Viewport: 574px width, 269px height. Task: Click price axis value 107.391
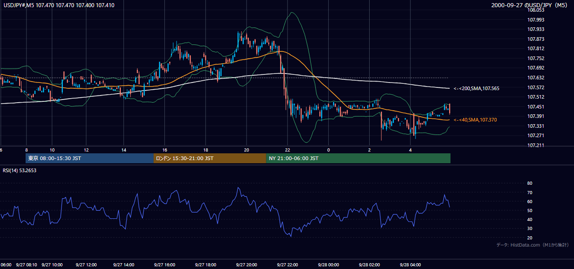click(x=536, y=116)
